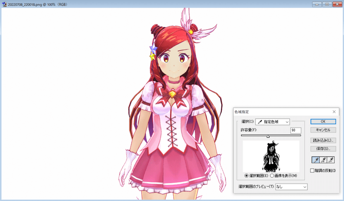Image resolution: width=344 pixels, height=201 pixels.
Task: Minimize the image document window
Action: tap(319, 4)
